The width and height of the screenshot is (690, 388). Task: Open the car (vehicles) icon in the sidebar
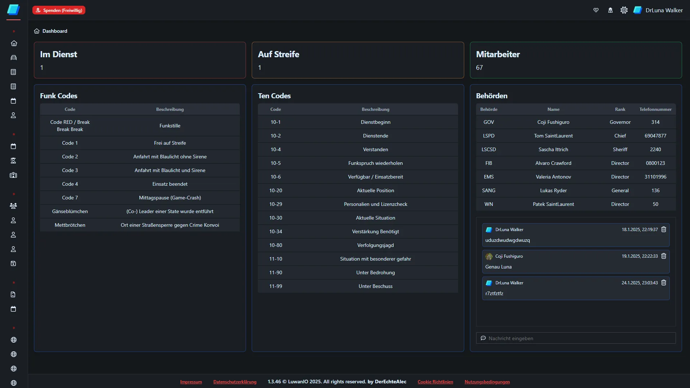(x=14, y=58)
